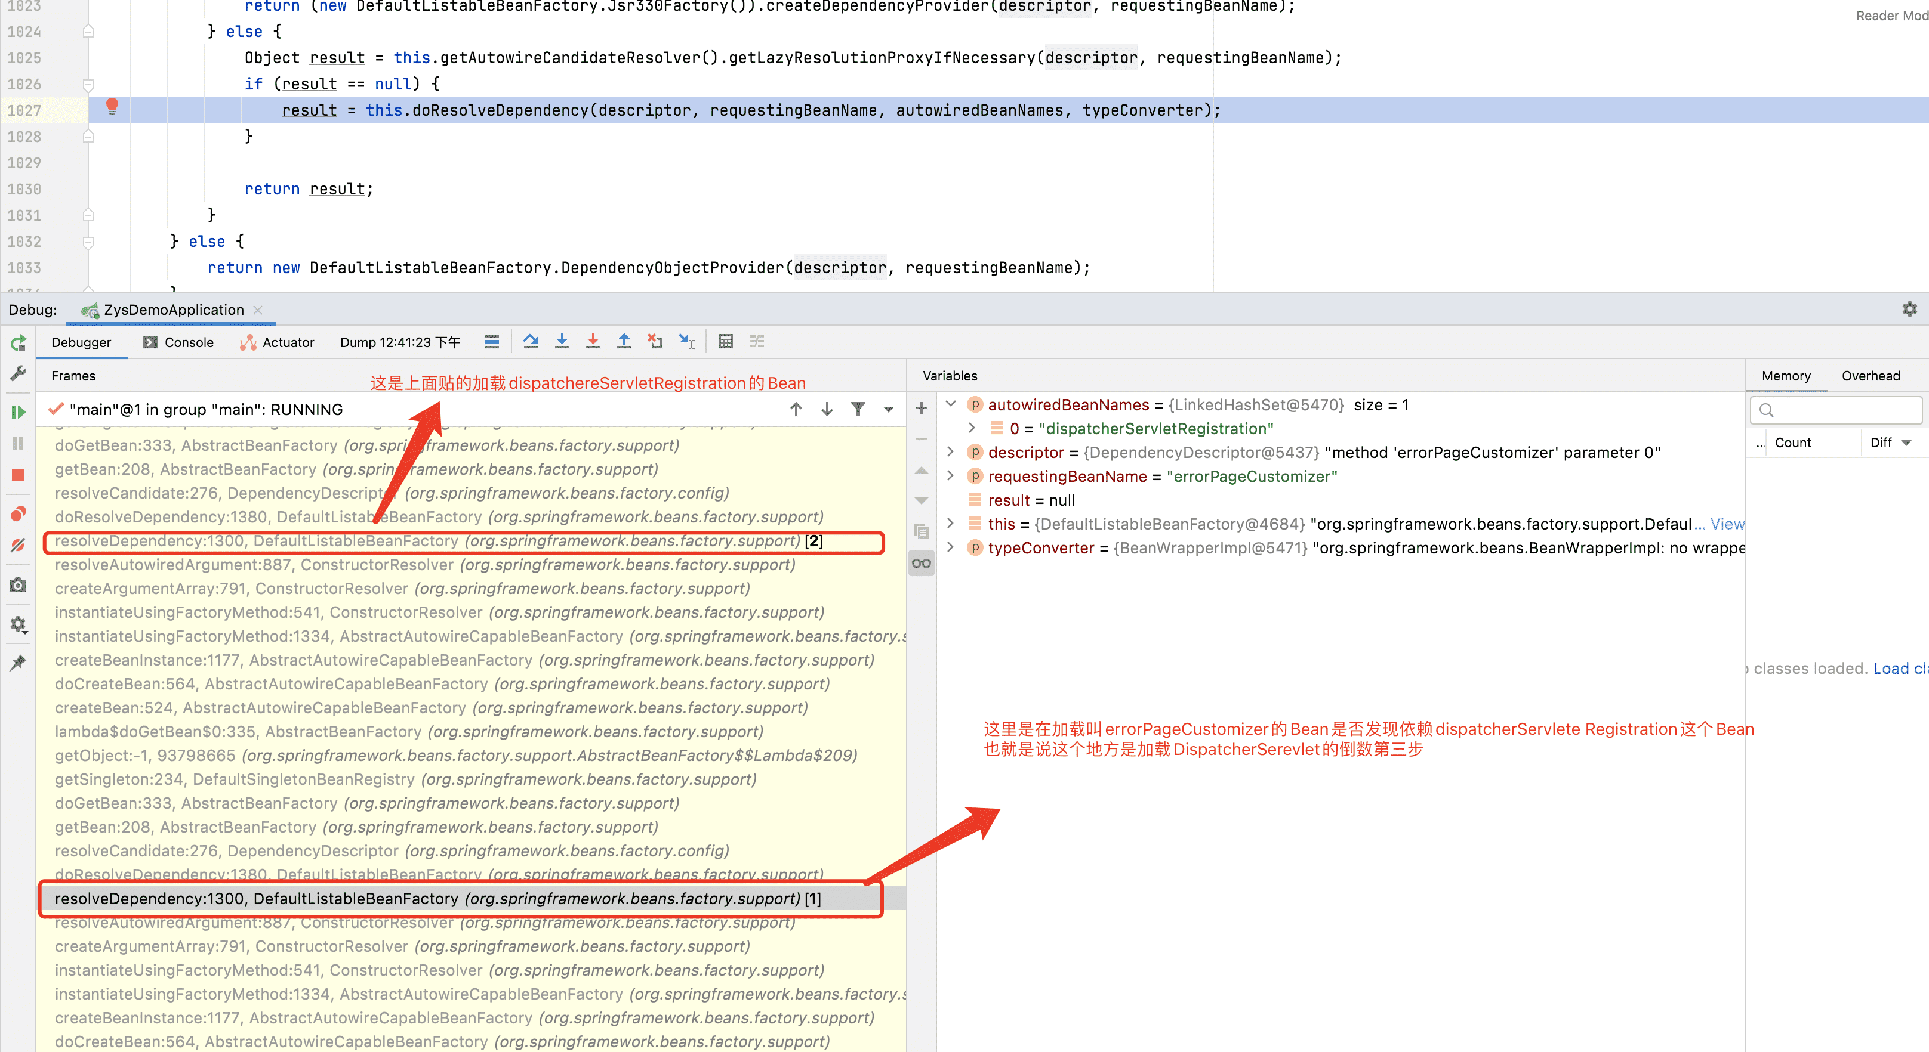Toggle the breakpoint on line 1027
Screen dimensions: 1929x1052
pyautogui.click(x=112, y=106)
